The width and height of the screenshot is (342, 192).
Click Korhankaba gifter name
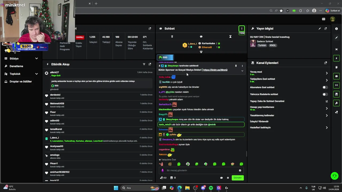(208, 43)
